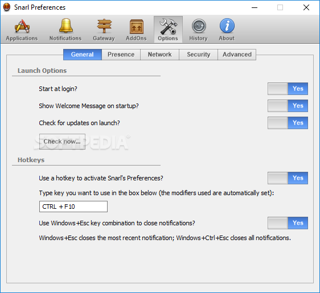
Task: Open the AddOns box section
Action: [x=136, y=30]
